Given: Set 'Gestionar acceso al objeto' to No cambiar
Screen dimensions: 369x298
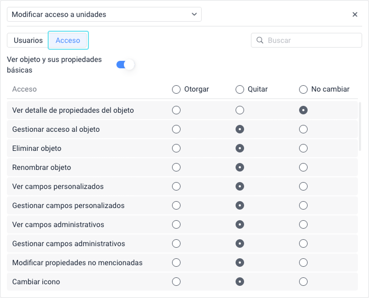Looking at the screenshot, I should pos(303,129).
